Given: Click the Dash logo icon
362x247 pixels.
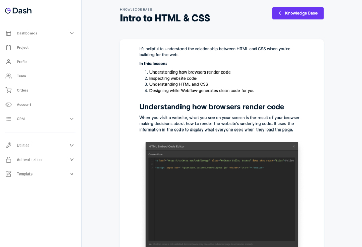Looking at the screenshot, I should click(8, 11).
